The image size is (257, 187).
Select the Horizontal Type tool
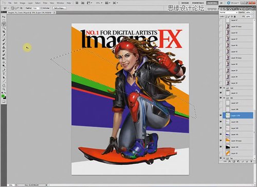tap(4, 74)
